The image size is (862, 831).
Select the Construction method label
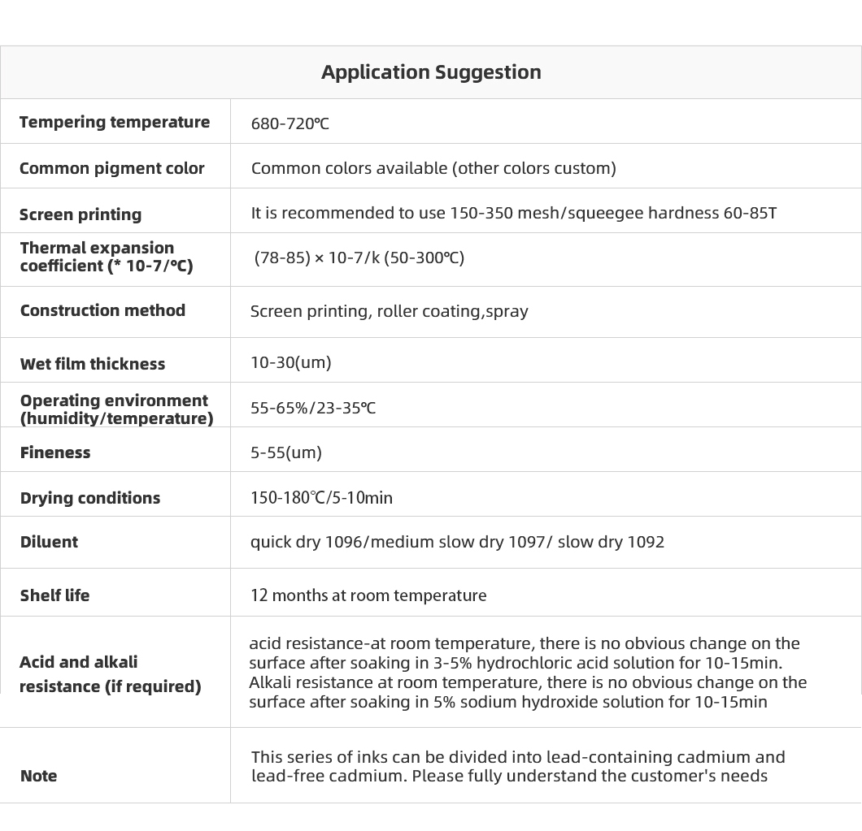click(x=102, y=310)
